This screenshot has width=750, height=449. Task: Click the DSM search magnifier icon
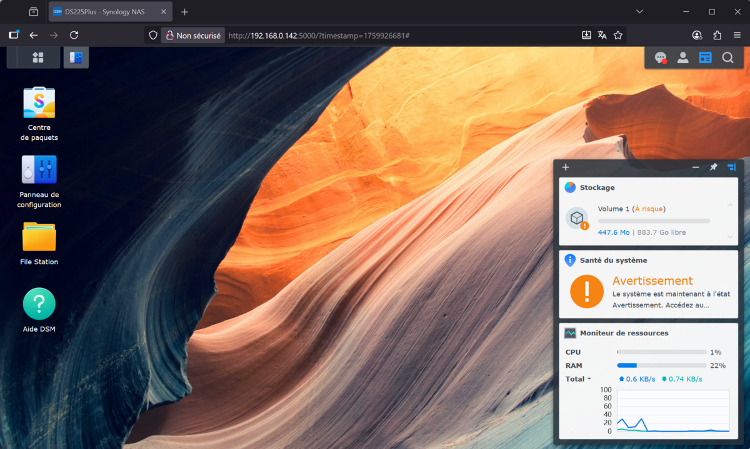[727, 57]
